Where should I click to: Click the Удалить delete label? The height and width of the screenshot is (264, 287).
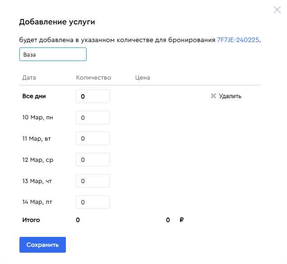230,96
